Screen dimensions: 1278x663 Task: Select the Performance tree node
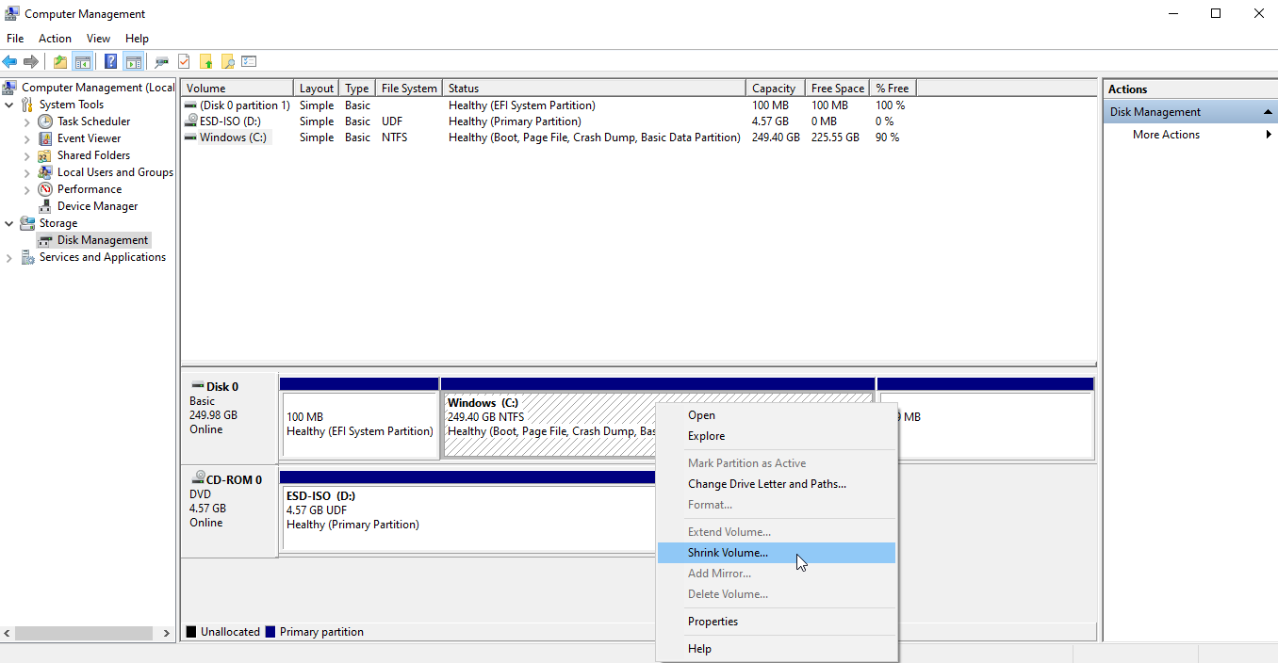[89, 189]
